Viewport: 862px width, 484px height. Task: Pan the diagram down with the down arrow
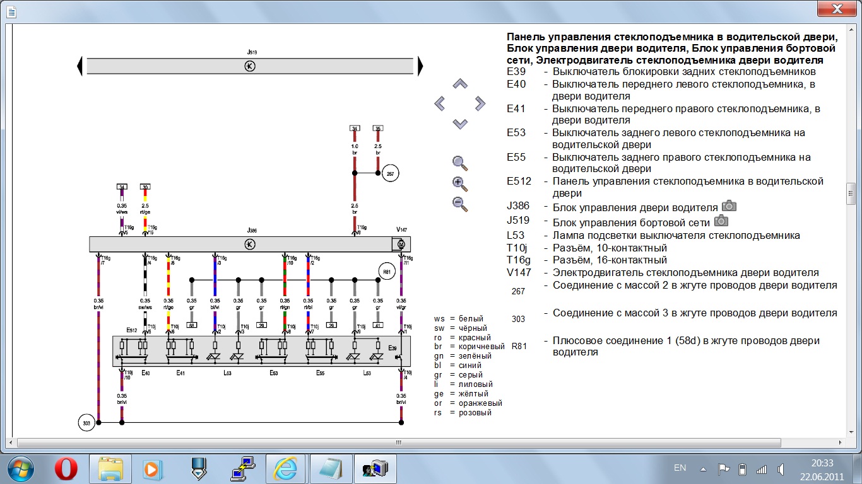pyautogui.click(x=460, y=124)
